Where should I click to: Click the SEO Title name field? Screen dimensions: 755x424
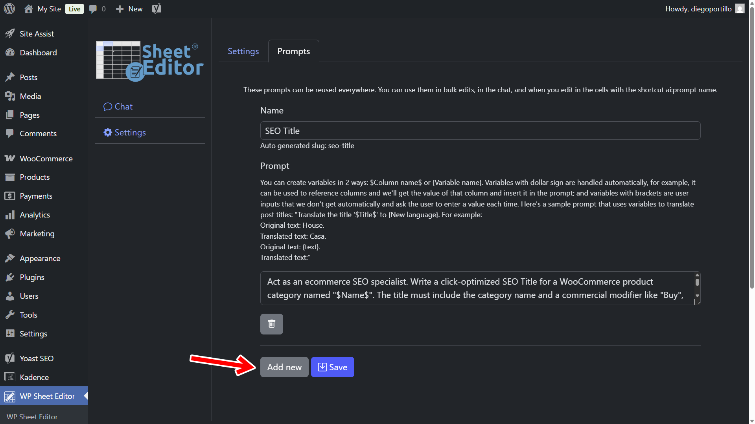pyautogui.click(x=480, y=131)
